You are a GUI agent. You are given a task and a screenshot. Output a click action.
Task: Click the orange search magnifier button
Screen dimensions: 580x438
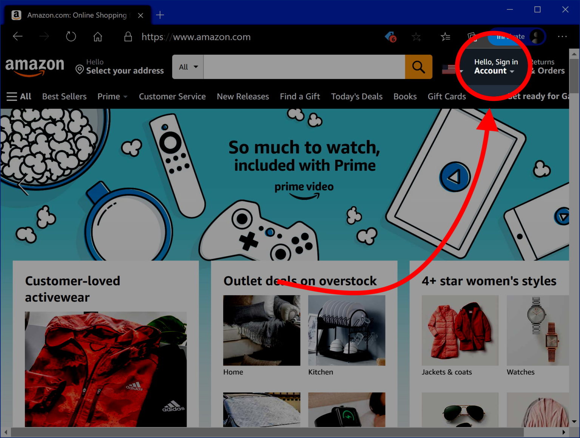click(x=418, y=67)
